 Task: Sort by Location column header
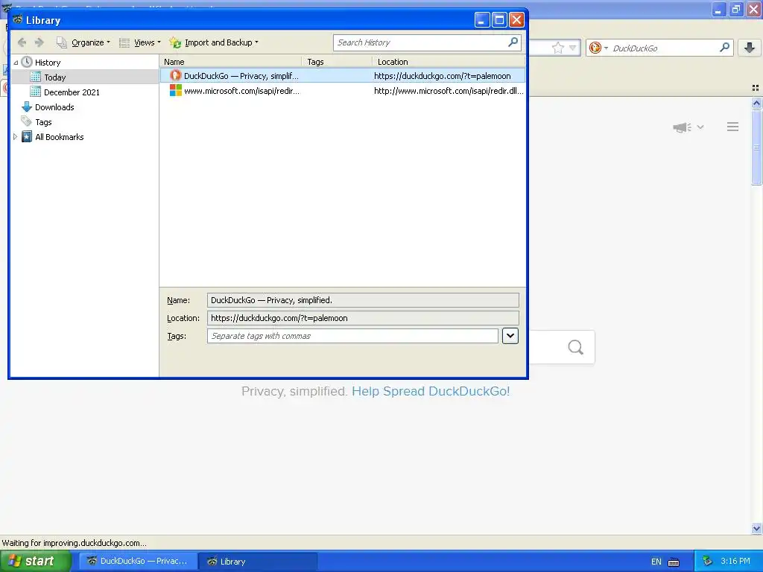click(449, 62)
